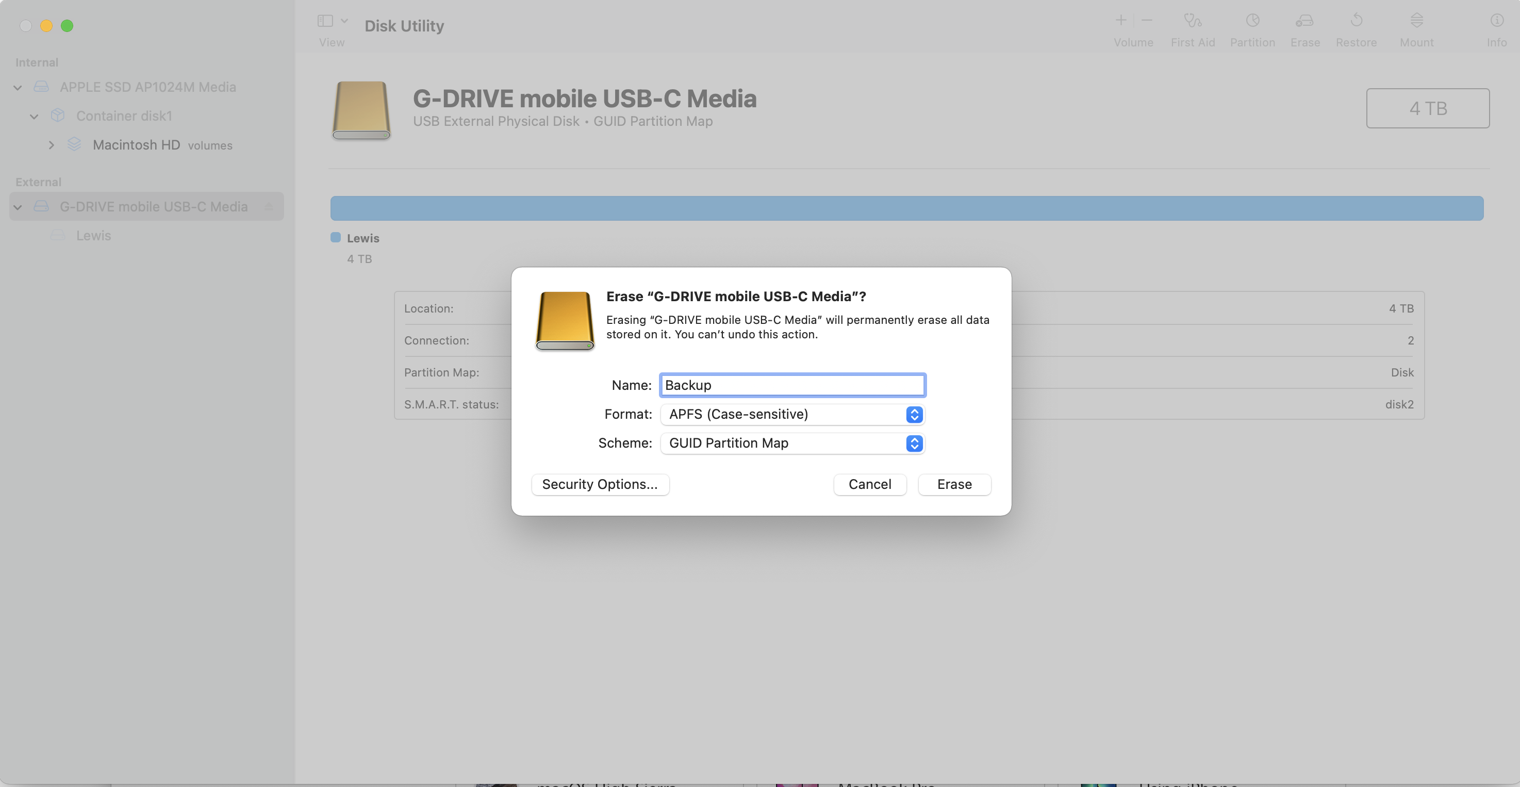
Task: Click the Erase toolbar icon
Action: click(1304, 21)
